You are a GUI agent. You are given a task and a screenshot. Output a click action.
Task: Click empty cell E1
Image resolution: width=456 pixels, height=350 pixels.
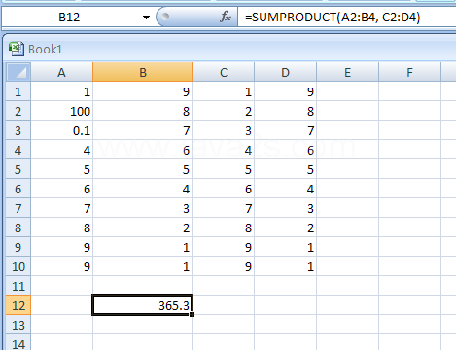[347, 91]
